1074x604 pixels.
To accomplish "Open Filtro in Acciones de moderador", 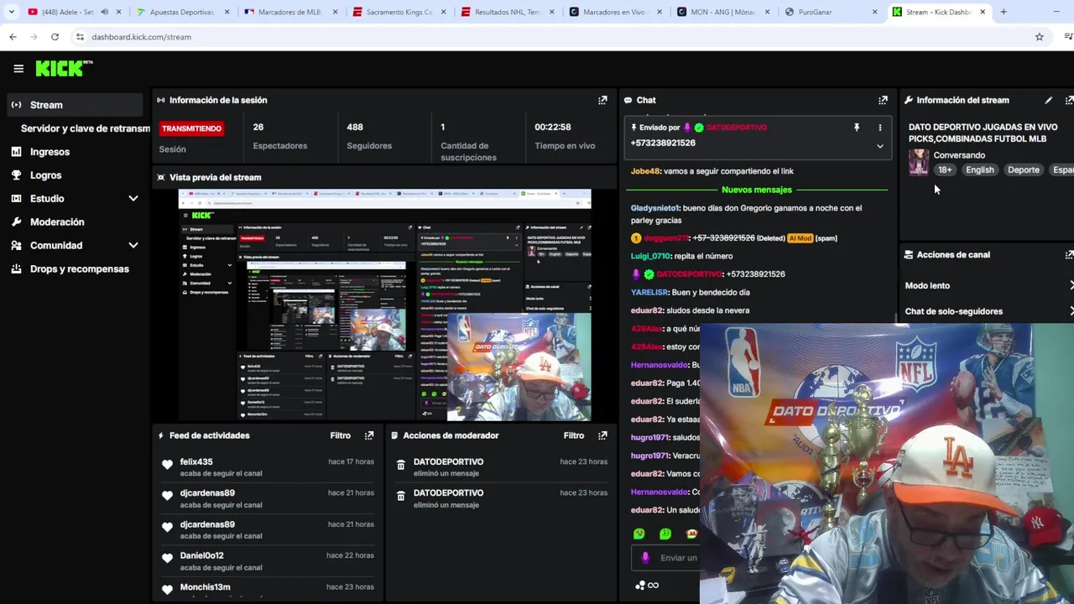I will tap(574, 435).
